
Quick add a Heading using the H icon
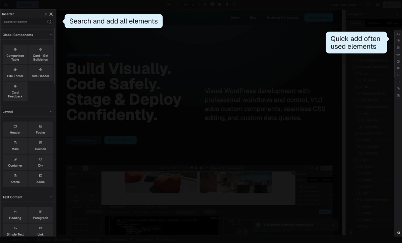pyautogui.click(x=398, y=75)
